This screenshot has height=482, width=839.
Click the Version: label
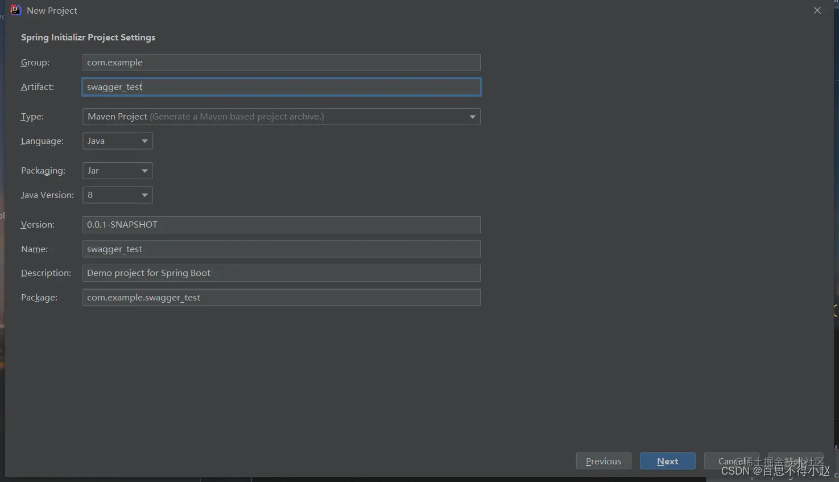[x=38, y=225]
